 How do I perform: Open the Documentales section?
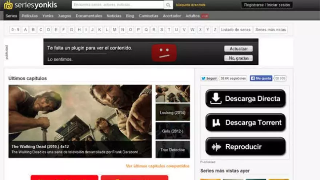point(89,16)
